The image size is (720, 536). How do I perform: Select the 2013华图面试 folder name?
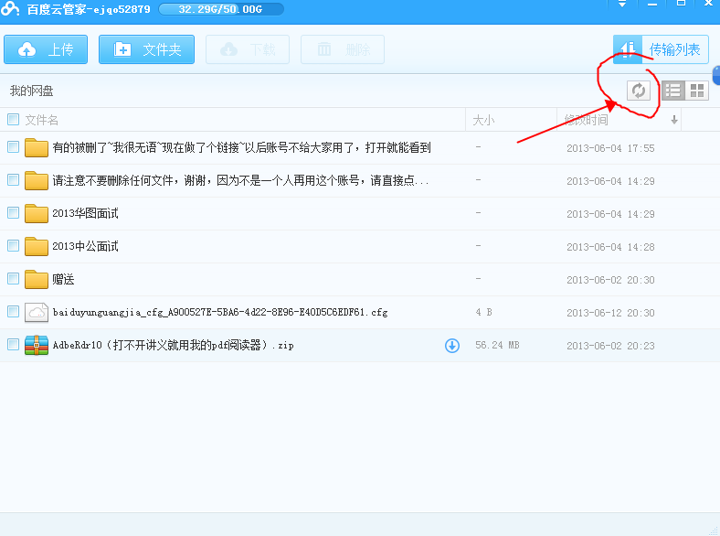(85, 213)
